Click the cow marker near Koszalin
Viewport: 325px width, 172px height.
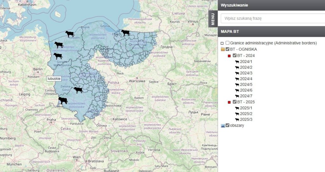(x=70, y=34)
